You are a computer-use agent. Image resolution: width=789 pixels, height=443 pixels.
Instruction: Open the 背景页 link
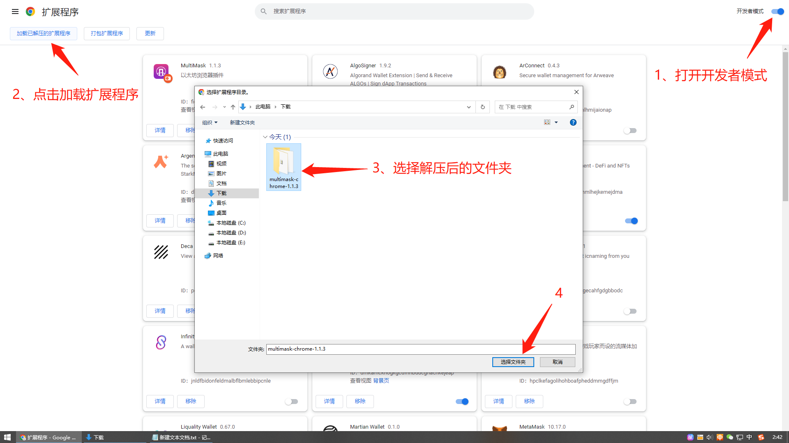381,381
